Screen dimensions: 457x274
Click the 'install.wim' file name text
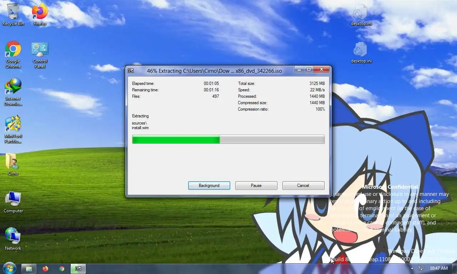(140, 128)
